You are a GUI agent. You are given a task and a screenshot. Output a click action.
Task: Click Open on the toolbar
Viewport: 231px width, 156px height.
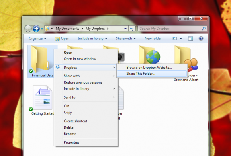(x=62, y=39)
